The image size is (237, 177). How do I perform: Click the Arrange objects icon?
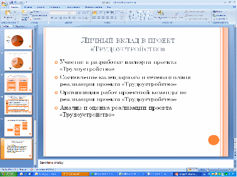coord(160,13)
